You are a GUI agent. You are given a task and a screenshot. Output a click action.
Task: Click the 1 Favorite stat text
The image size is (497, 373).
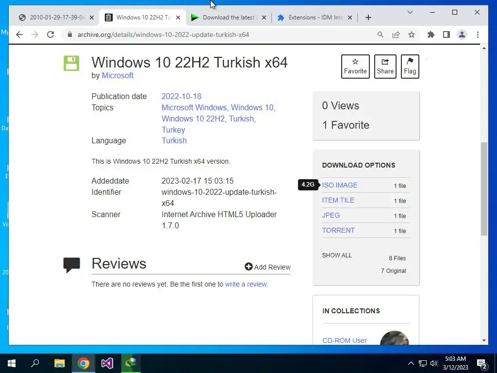click(x=346, y=125)
